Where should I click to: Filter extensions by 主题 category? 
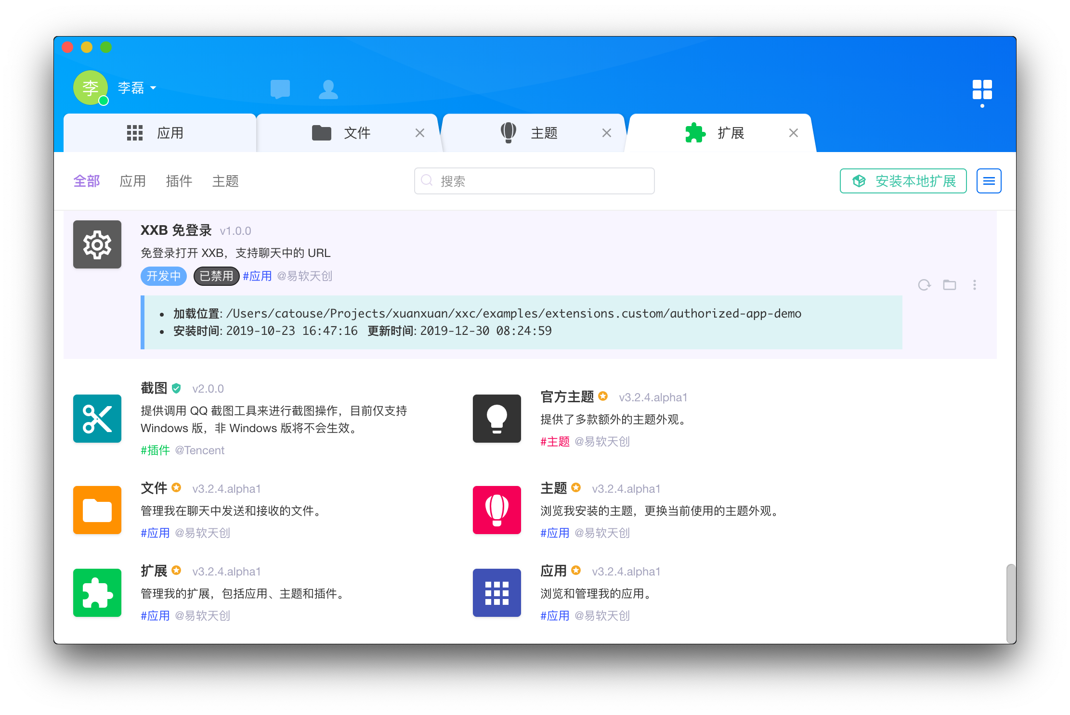(x=225, y=181)
